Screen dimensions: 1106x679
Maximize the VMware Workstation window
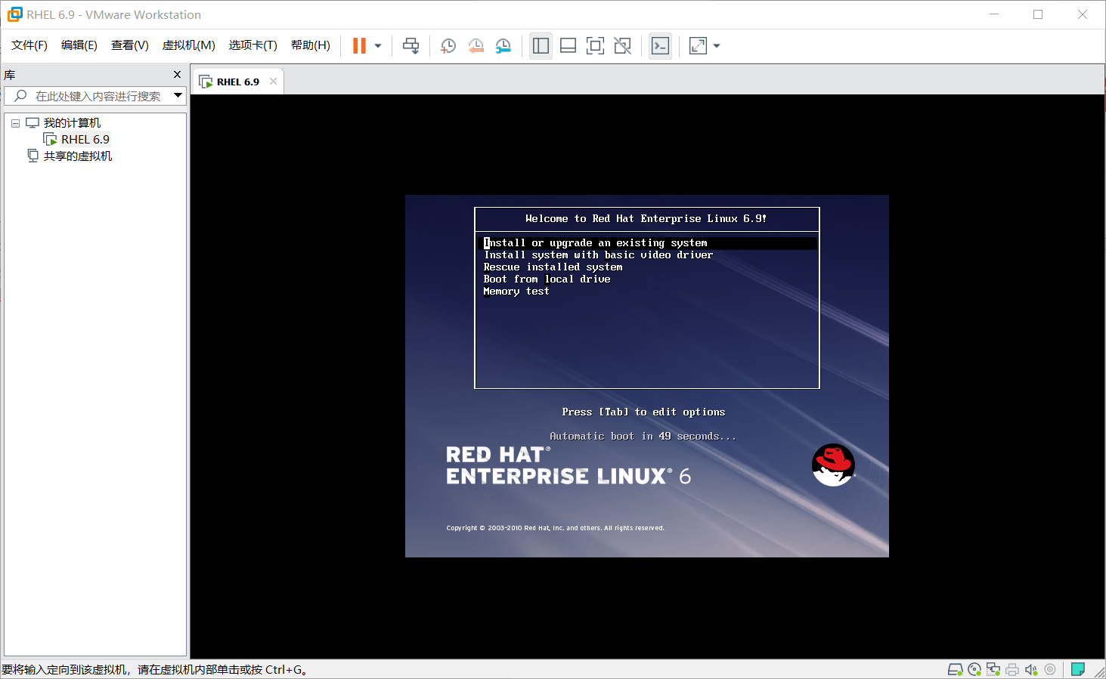click(1038, 14)
